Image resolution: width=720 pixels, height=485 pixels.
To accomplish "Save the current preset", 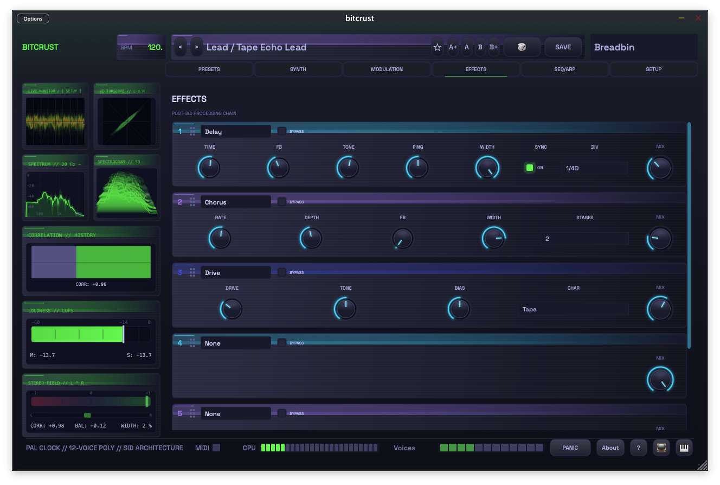I will pos(563,47).
